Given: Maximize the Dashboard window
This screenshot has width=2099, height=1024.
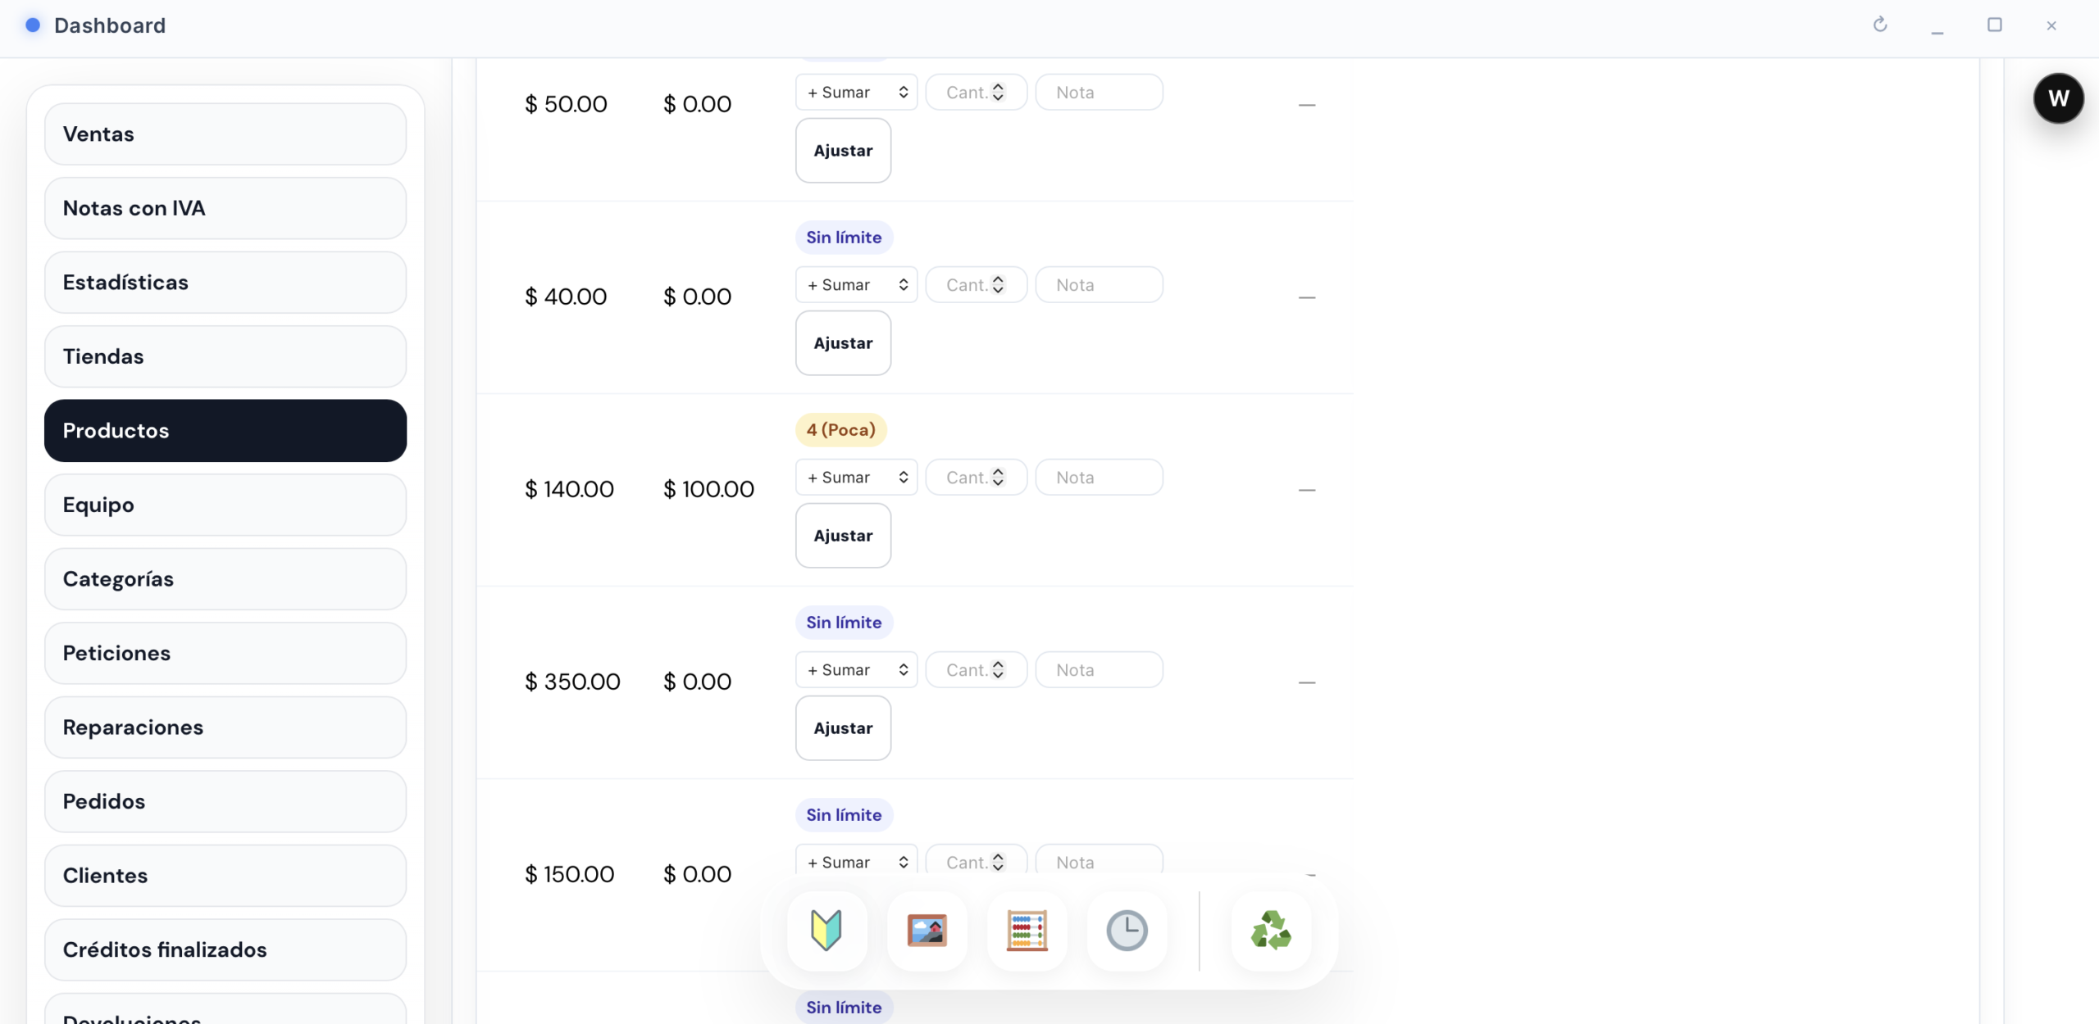Looking at the screenshot, I should 1995,25.
